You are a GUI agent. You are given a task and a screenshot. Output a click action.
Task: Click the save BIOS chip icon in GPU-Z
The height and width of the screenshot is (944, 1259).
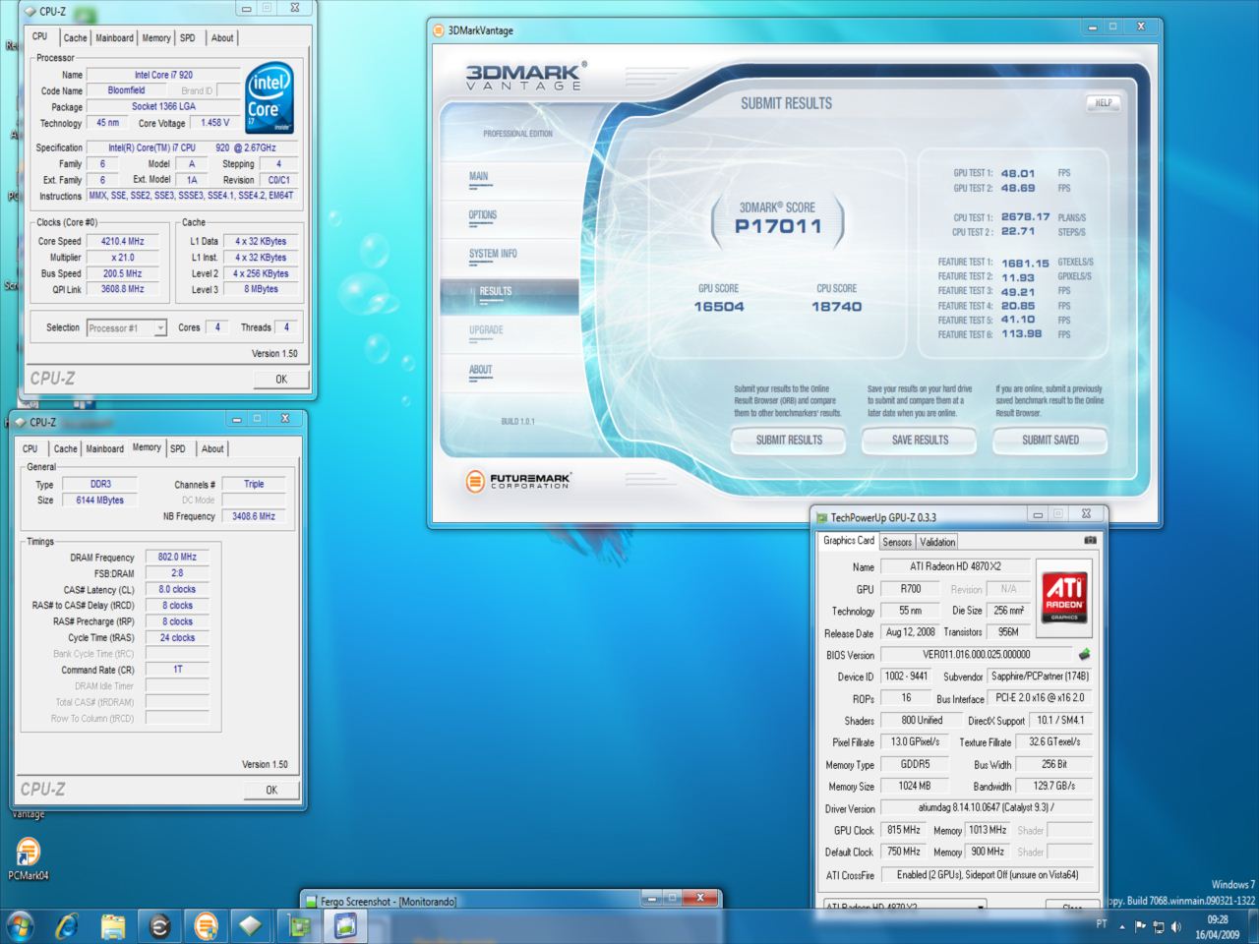click(1085, 654)
